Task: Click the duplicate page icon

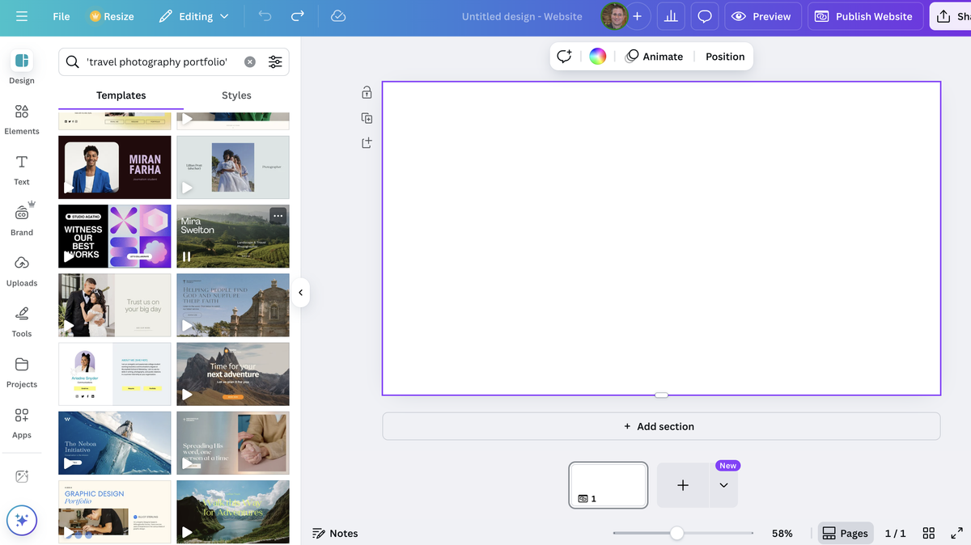Action: point(366,117)
